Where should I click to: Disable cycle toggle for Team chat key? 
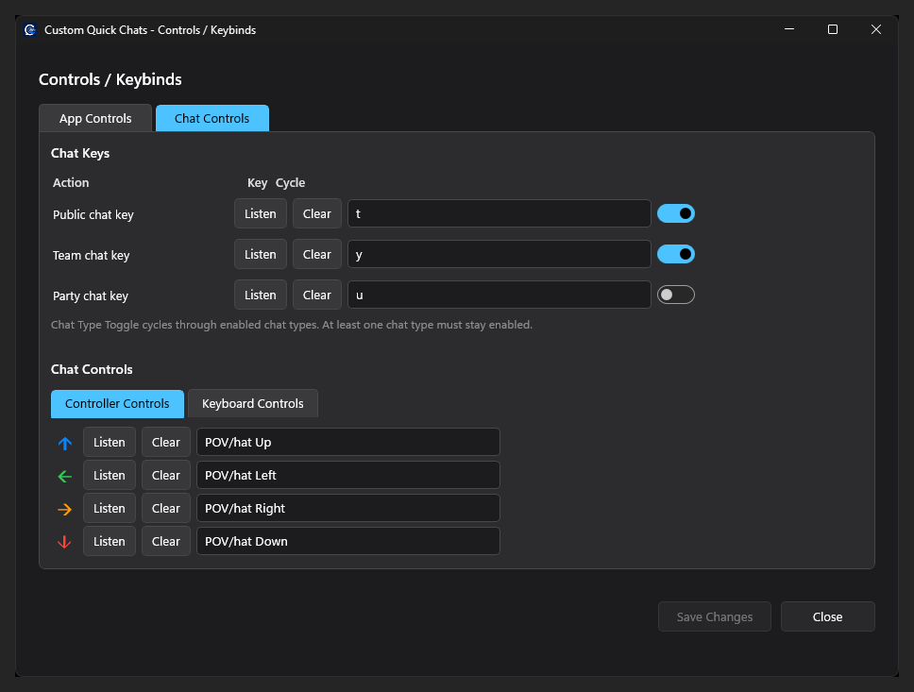pyautogui.click(x=676, y=254)
